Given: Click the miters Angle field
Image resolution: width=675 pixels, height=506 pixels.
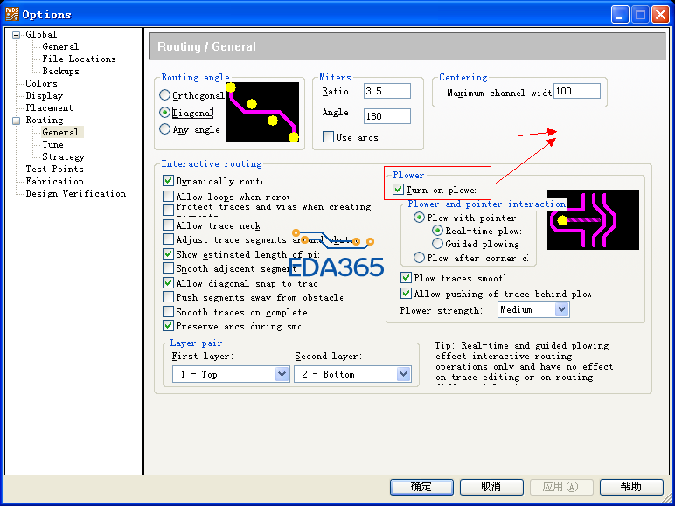Looking at the screenshot, I should pyautogui.click(x=387, y=116).
